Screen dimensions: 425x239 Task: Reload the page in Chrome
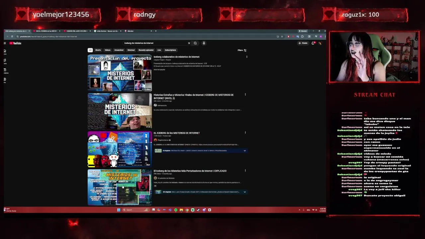(12, 37)
